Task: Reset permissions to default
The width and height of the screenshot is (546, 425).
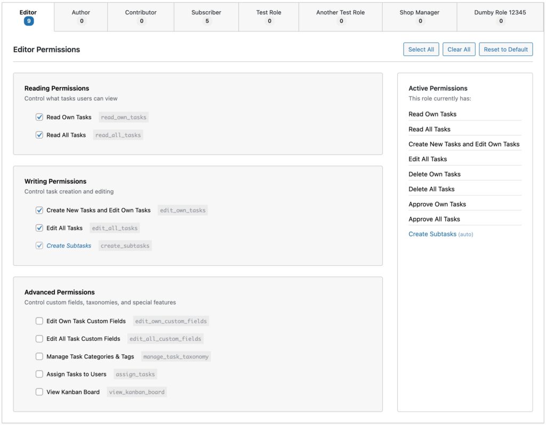Action: pos(505,49)
